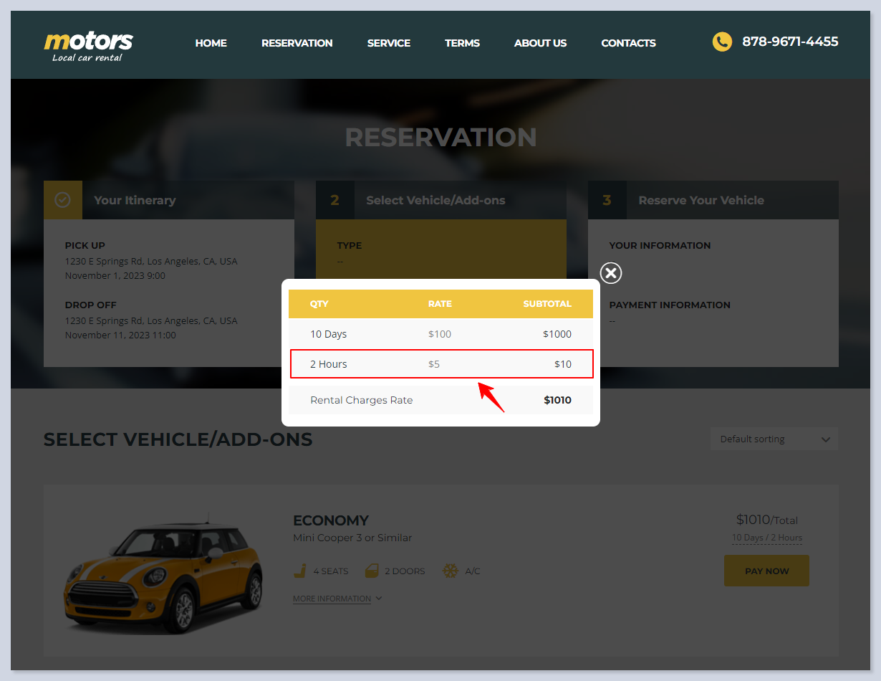Open the Reservation menu item

[x=297, y=43]
